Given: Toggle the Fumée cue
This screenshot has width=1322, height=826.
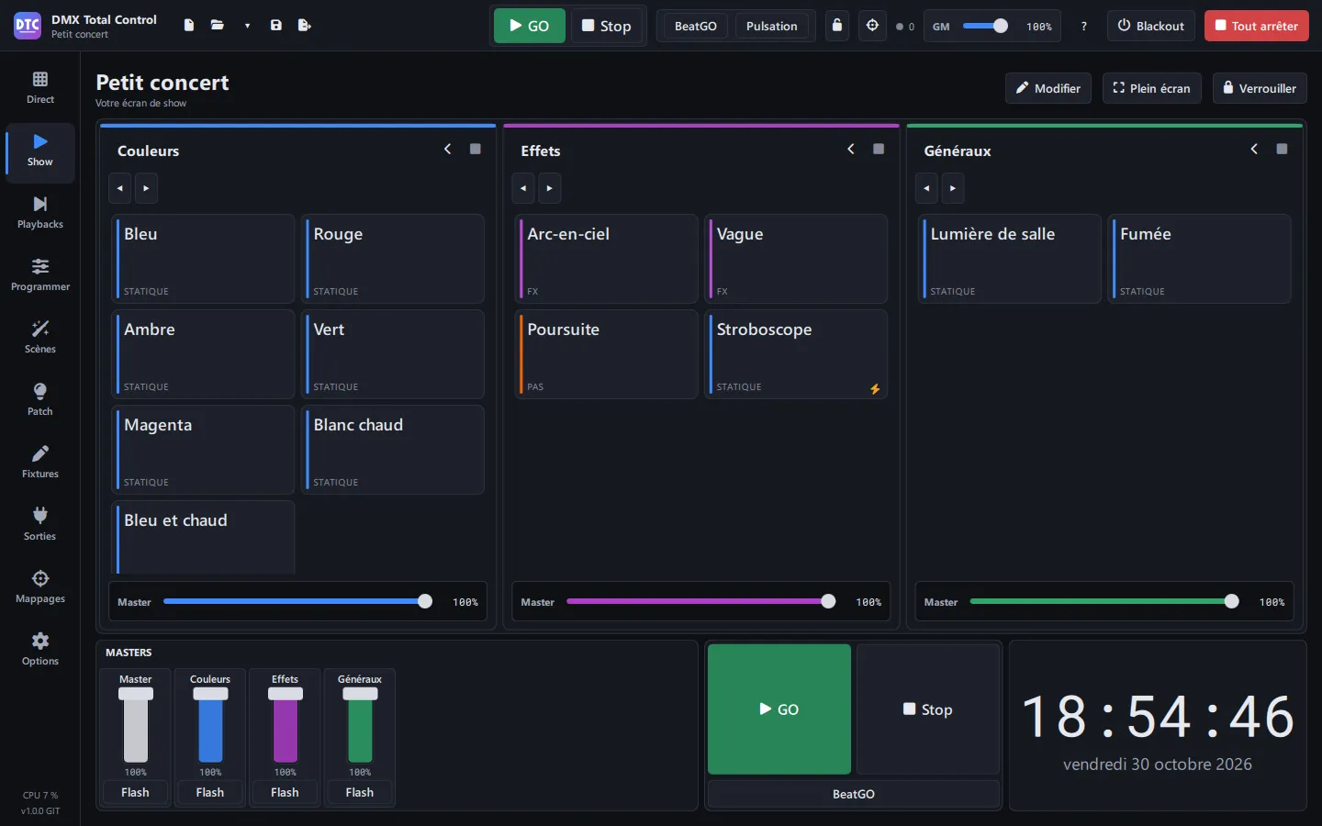Looking at the screenshot, I should click(x=1199, y=259).
